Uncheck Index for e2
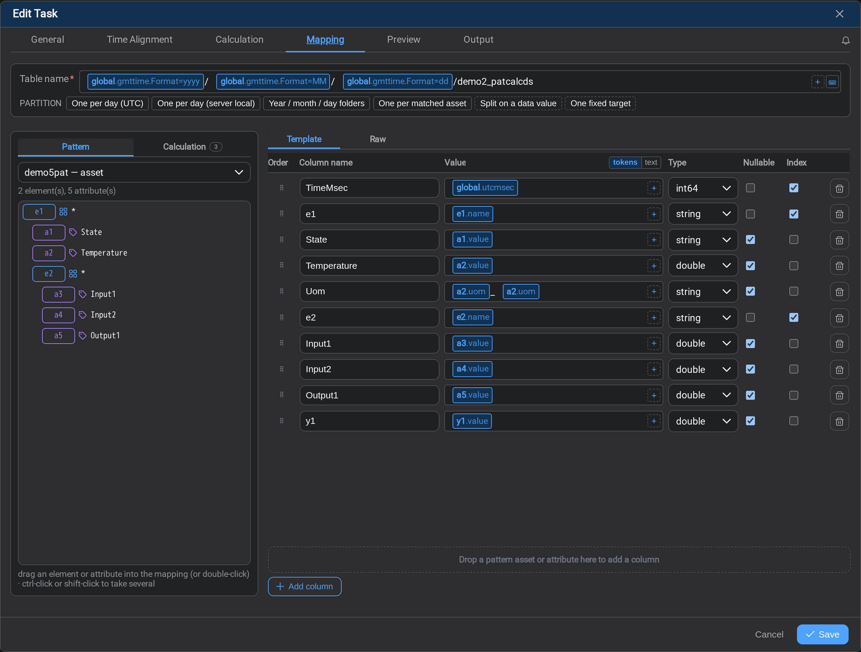Image resolution: width=861 pixels, height=652 pixels. [x=793, y=317]
